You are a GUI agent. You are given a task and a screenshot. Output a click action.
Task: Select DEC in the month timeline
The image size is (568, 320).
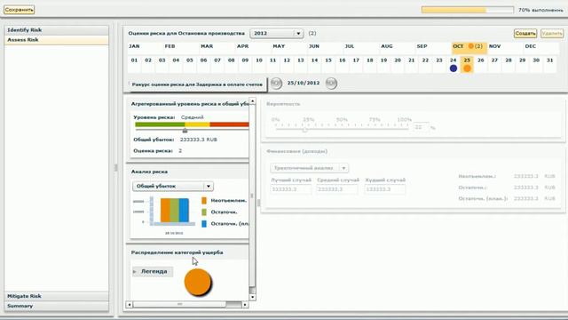[x=531, y=46]
